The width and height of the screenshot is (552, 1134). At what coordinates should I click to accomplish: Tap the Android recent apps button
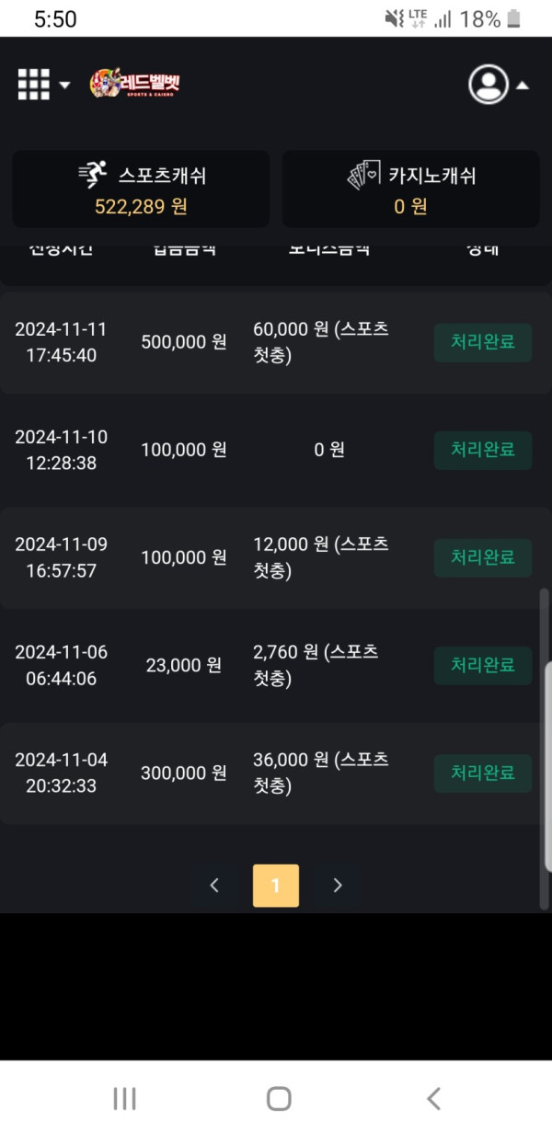(x=124, y=1098)
